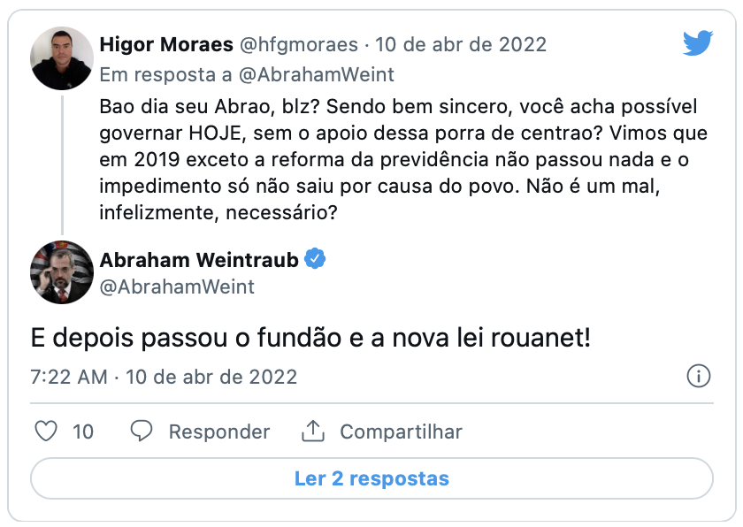Click the Twitter bird logo
The height and width of the screenshot is (527, 743).
(x=697, y=43)
